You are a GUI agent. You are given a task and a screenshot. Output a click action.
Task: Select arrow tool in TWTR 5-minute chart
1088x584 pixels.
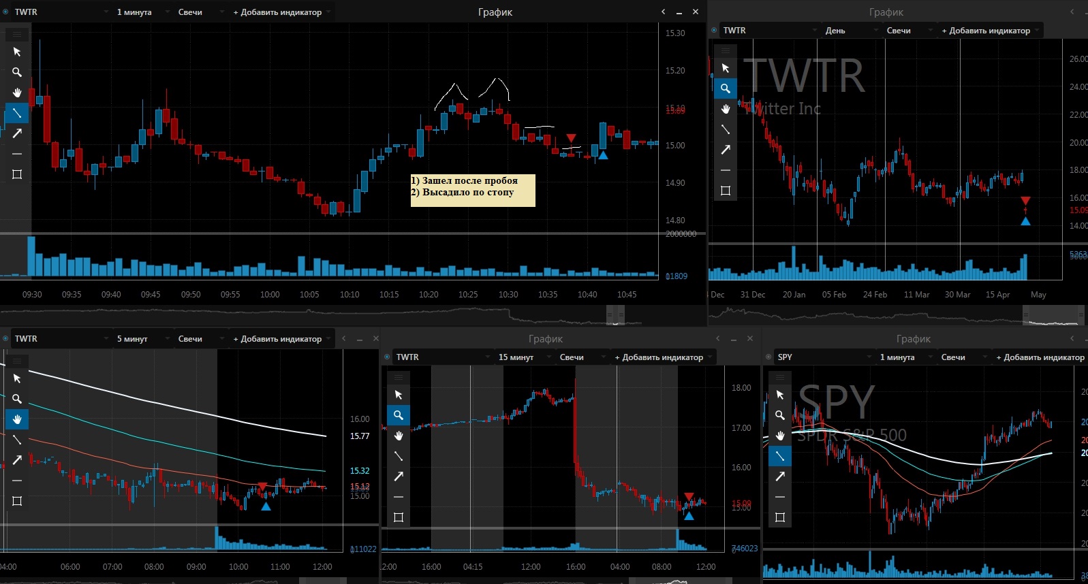coord(17,460)
